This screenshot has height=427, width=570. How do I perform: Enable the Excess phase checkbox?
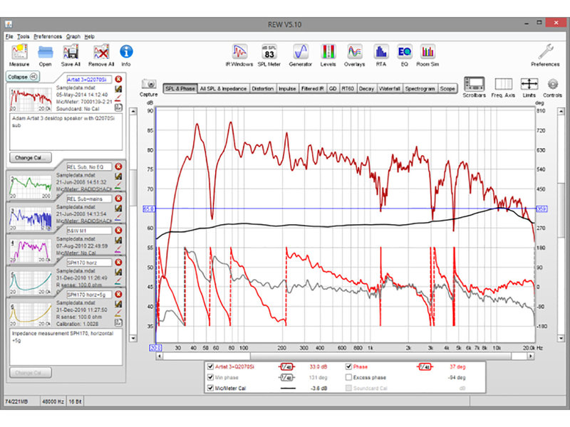coord(350,377)
